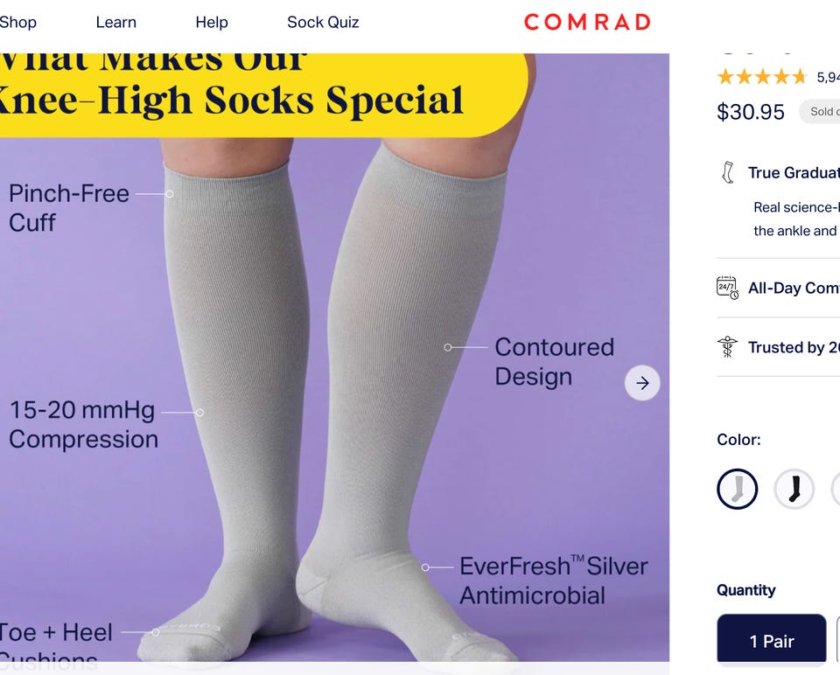The width and height of the screenshot is (840, 675).
Task: Select the black sock color swatch
Action: point(794,489)
